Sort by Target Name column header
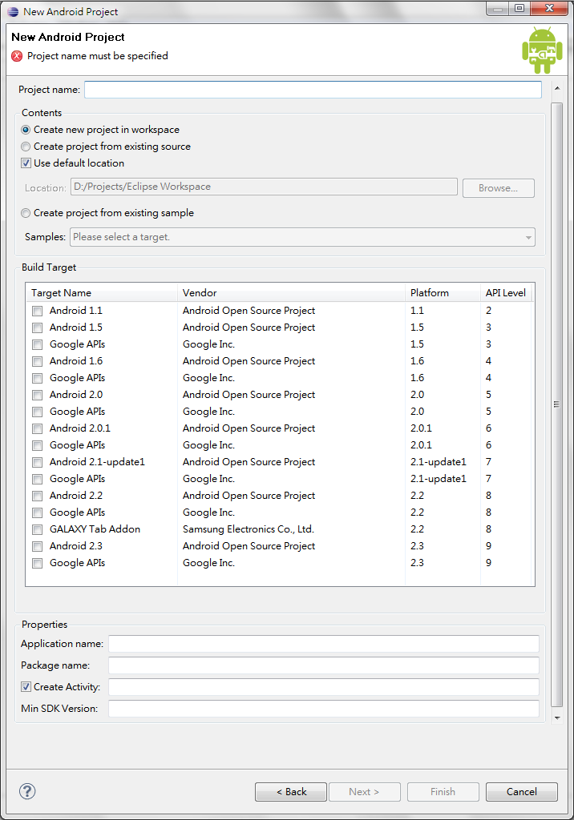The height and width of the screenshot is (820, 574). pos(102,293)
